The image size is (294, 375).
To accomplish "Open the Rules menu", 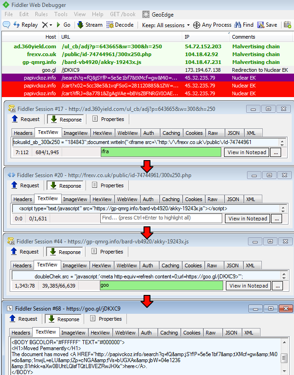I will 41,14.
